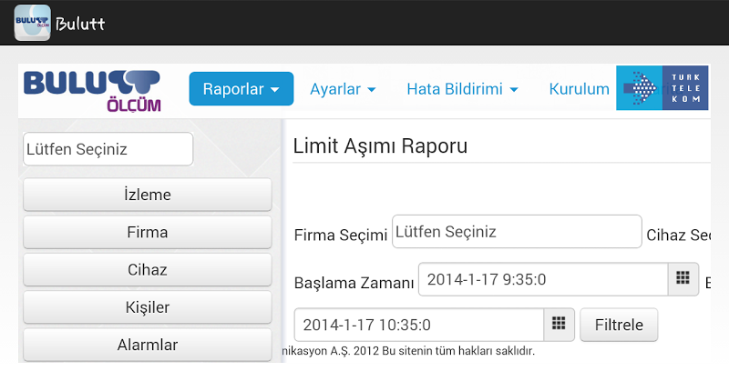This screenshot has height=381, width=729.
Task: Focus the Başlama Zamanı date field
Action: click(543, 279)
